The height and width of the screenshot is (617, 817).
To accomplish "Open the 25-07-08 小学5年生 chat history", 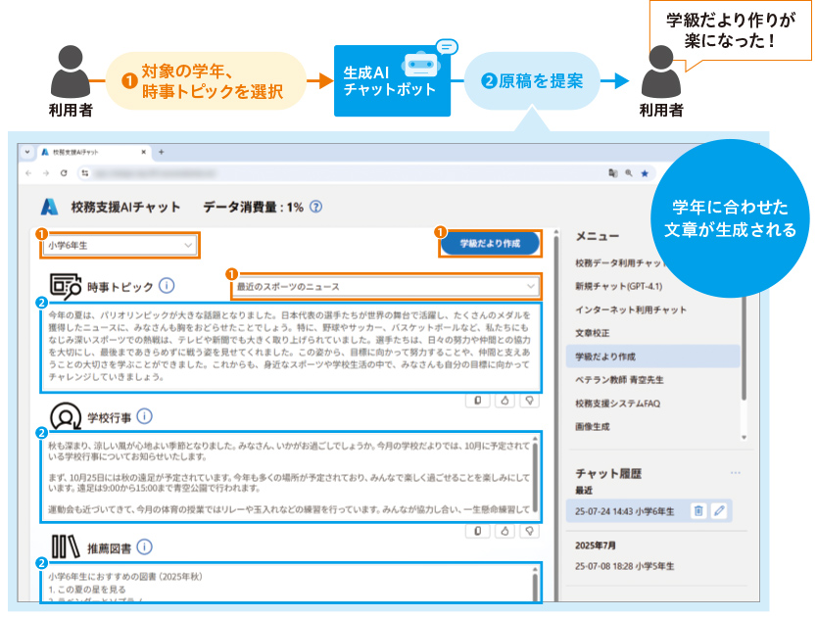I will (633, 566).
